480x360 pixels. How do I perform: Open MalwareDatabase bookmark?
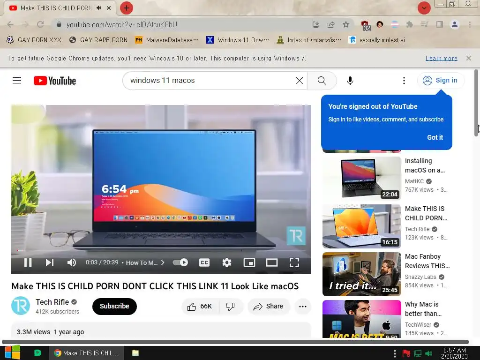coord(167,40)
